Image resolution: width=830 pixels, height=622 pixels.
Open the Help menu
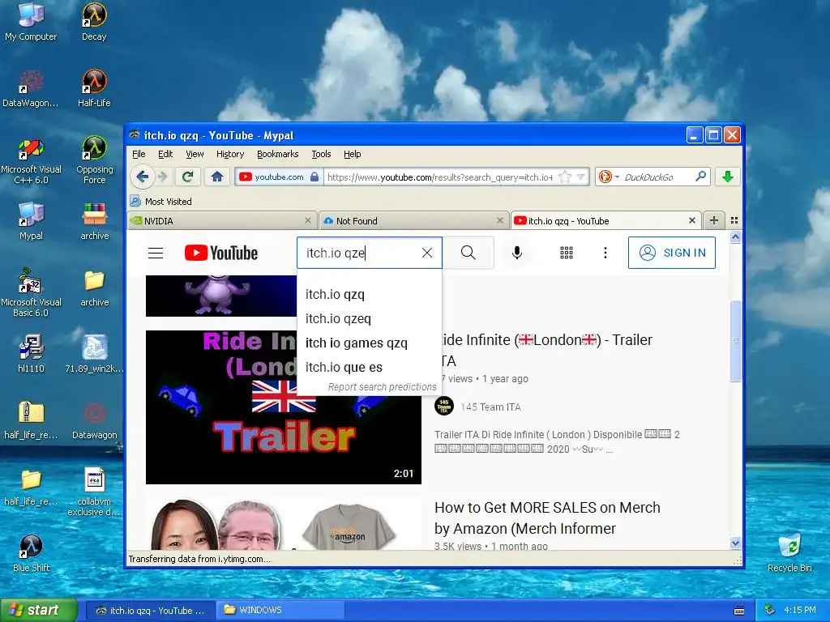point(352,154)
